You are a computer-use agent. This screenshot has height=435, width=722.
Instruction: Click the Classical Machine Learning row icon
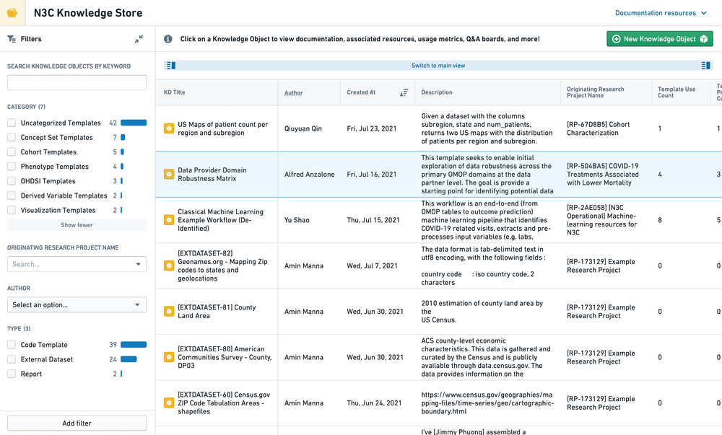tap(168, 220)
